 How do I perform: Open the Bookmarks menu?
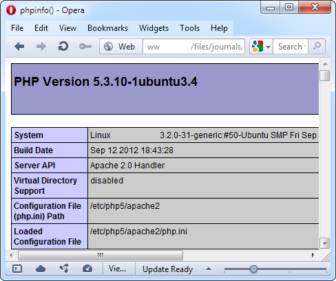(107, 28)
